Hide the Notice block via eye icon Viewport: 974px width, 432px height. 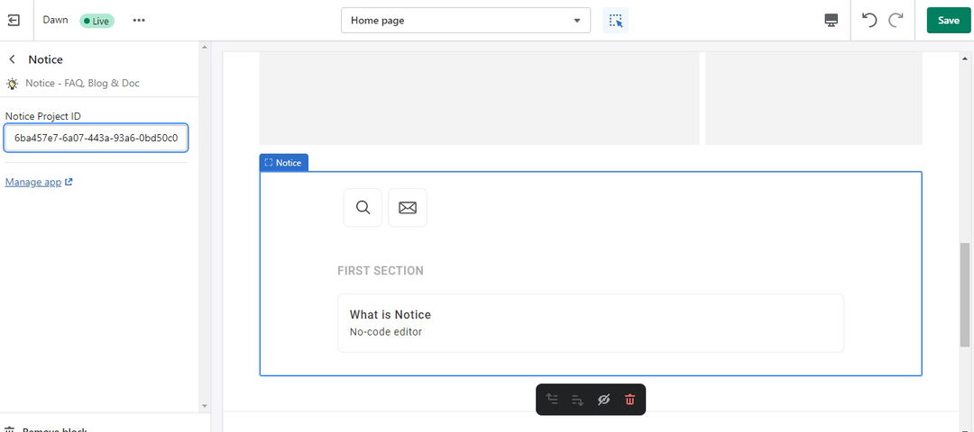(x=603, y=400)
